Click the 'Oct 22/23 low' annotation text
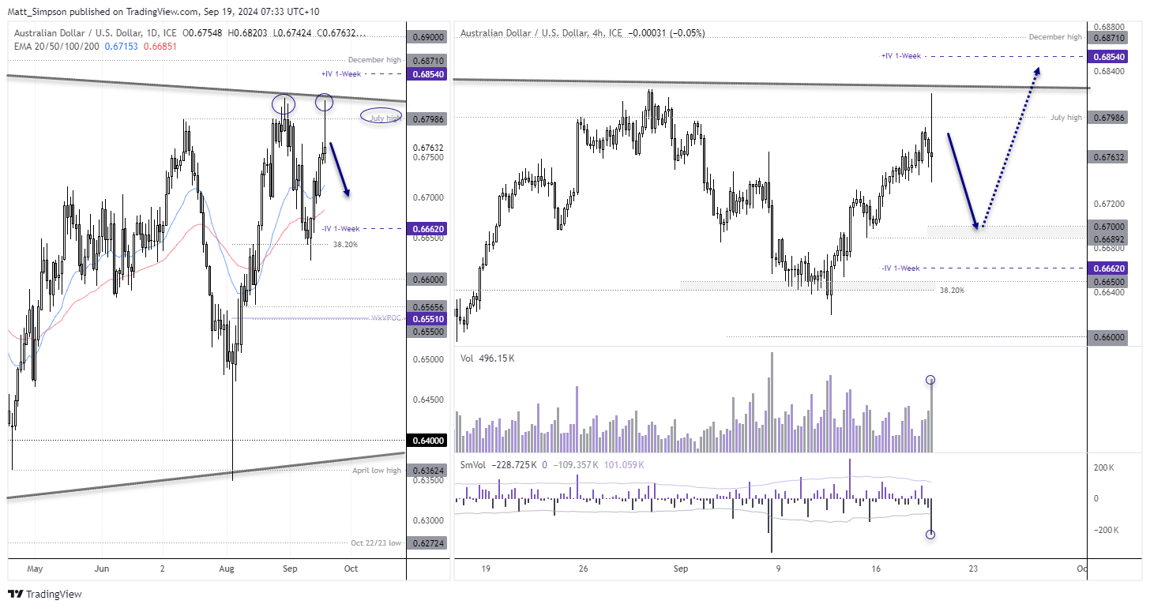This screenshot has width=1150, height=608. [x=376, y=543]
